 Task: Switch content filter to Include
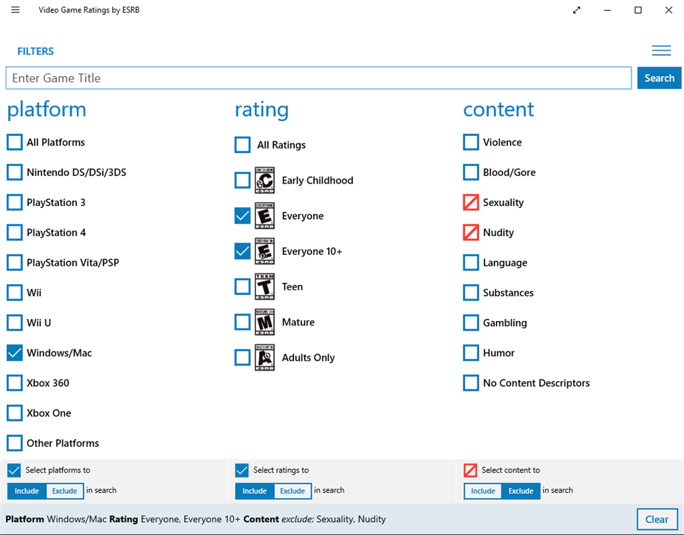(482, 491)
